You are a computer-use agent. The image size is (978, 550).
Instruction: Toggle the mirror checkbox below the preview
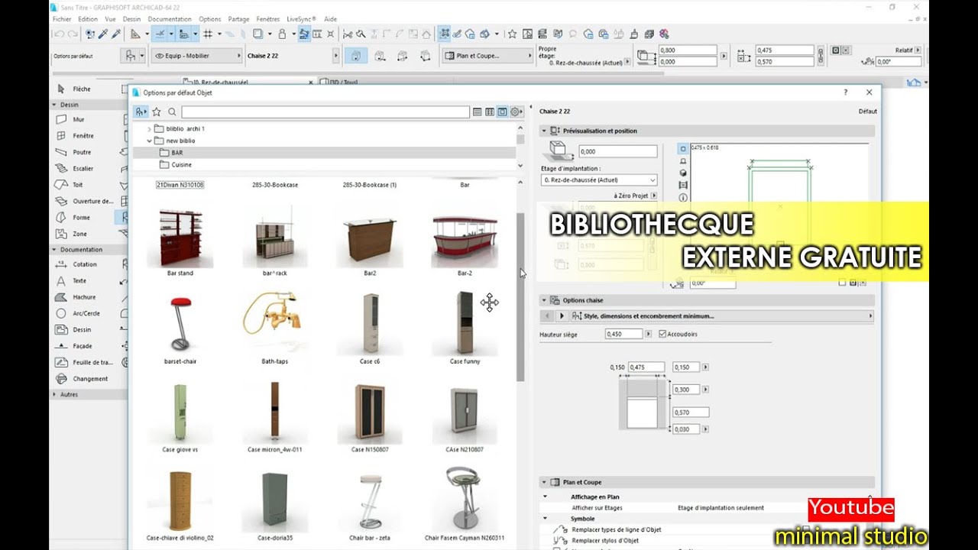point(842,283)
